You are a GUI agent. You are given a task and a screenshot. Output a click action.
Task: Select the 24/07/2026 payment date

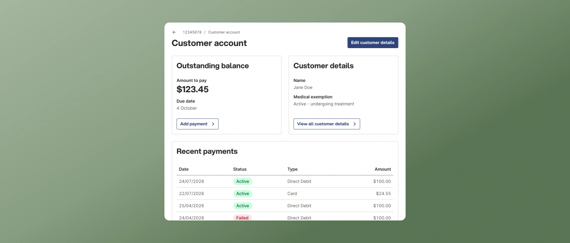pos(192,181)
